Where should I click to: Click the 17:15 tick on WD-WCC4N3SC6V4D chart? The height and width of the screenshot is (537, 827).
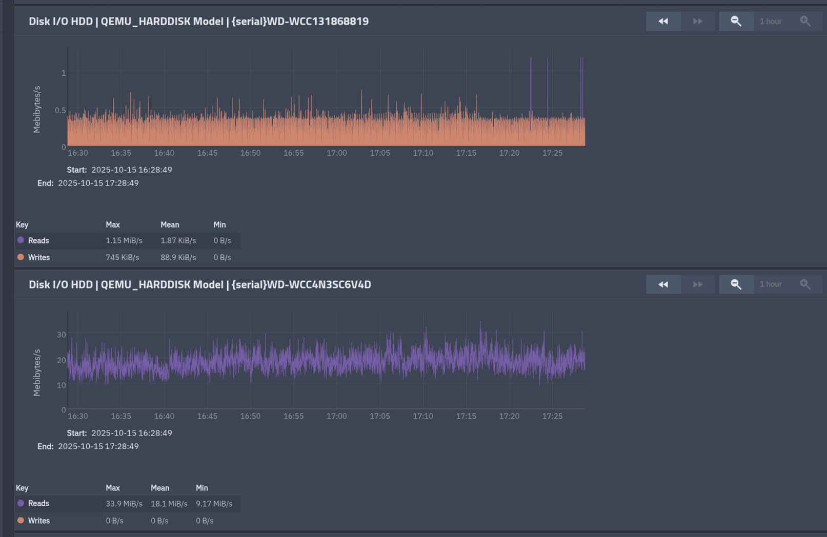pos(466,416)
